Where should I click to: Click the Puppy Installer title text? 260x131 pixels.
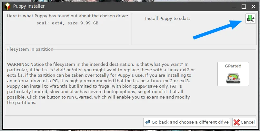29,6
